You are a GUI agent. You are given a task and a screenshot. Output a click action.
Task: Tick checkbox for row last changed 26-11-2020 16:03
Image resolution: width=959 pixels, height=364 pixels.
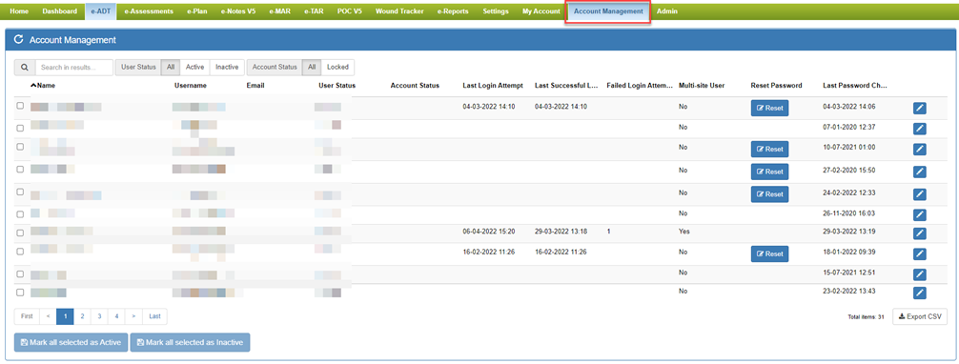coord(20,214)
